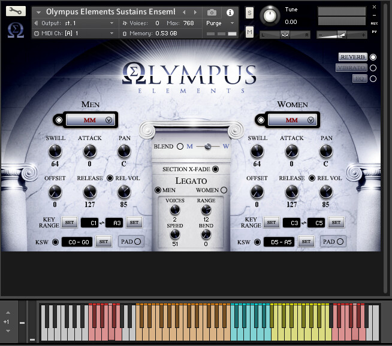Click the Women RELEASE knob
Screen dimensions: 392x346
coord(292,192)
